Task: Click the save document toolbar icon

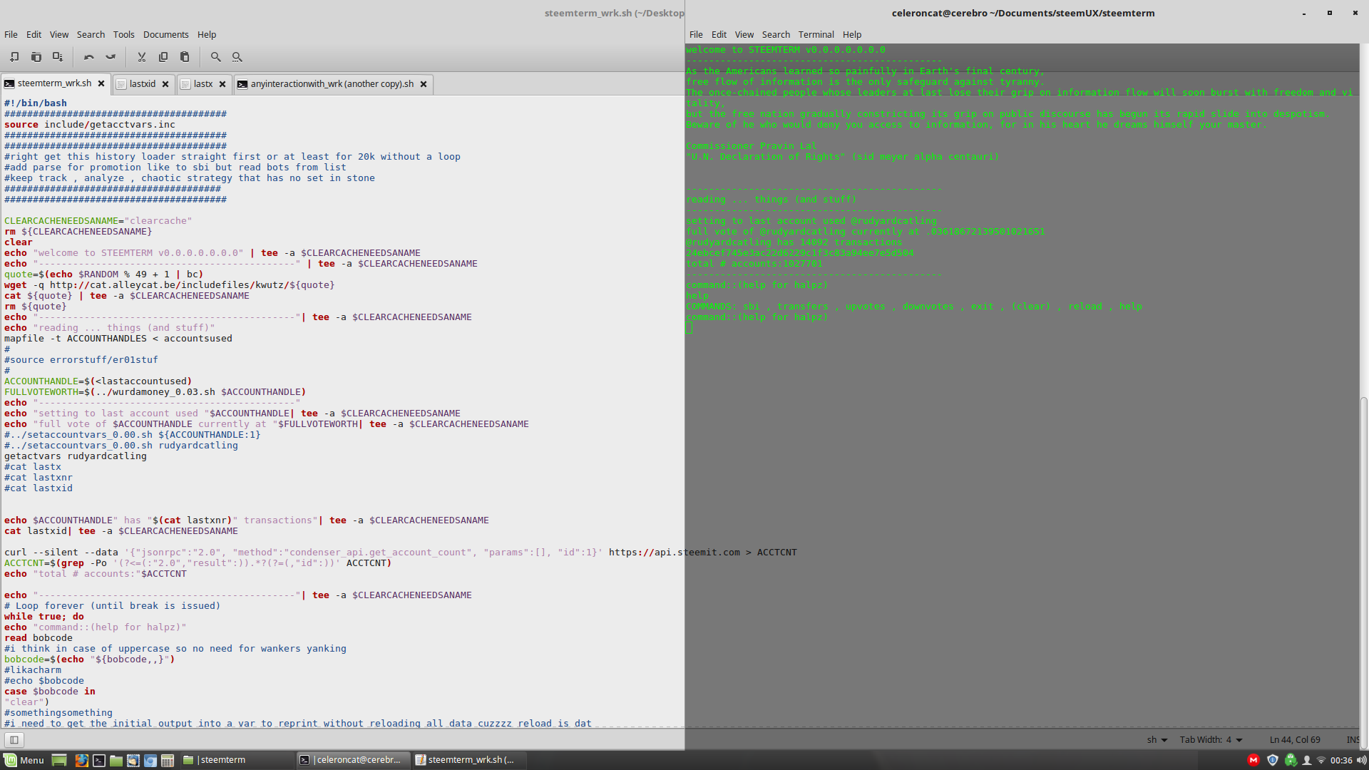Action: tap(58, 57)
